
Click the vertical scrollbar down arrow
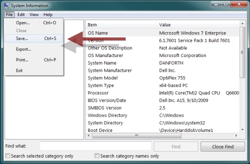242,130
